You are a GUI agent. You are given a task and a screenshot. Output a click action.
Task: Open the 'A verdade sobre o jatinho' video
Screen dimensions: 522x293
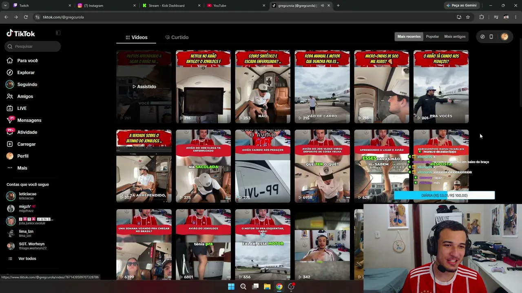(144, 166)
